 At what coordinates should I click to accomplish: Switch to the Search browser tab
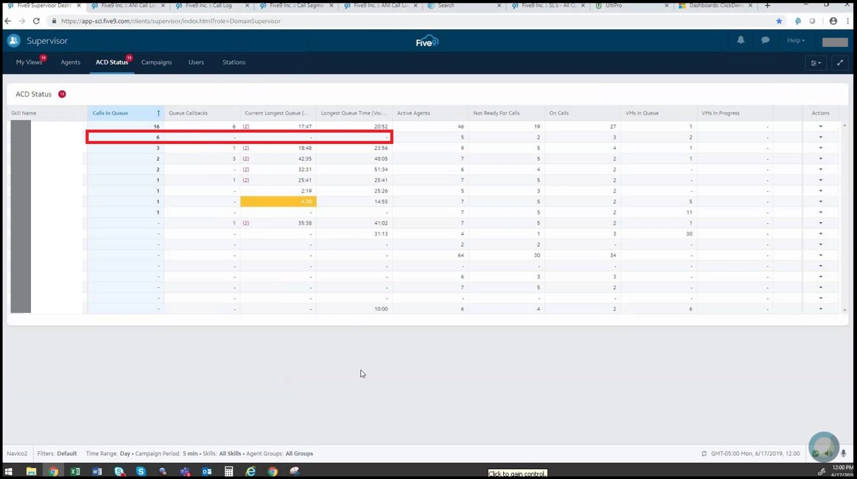coord(464,5)
